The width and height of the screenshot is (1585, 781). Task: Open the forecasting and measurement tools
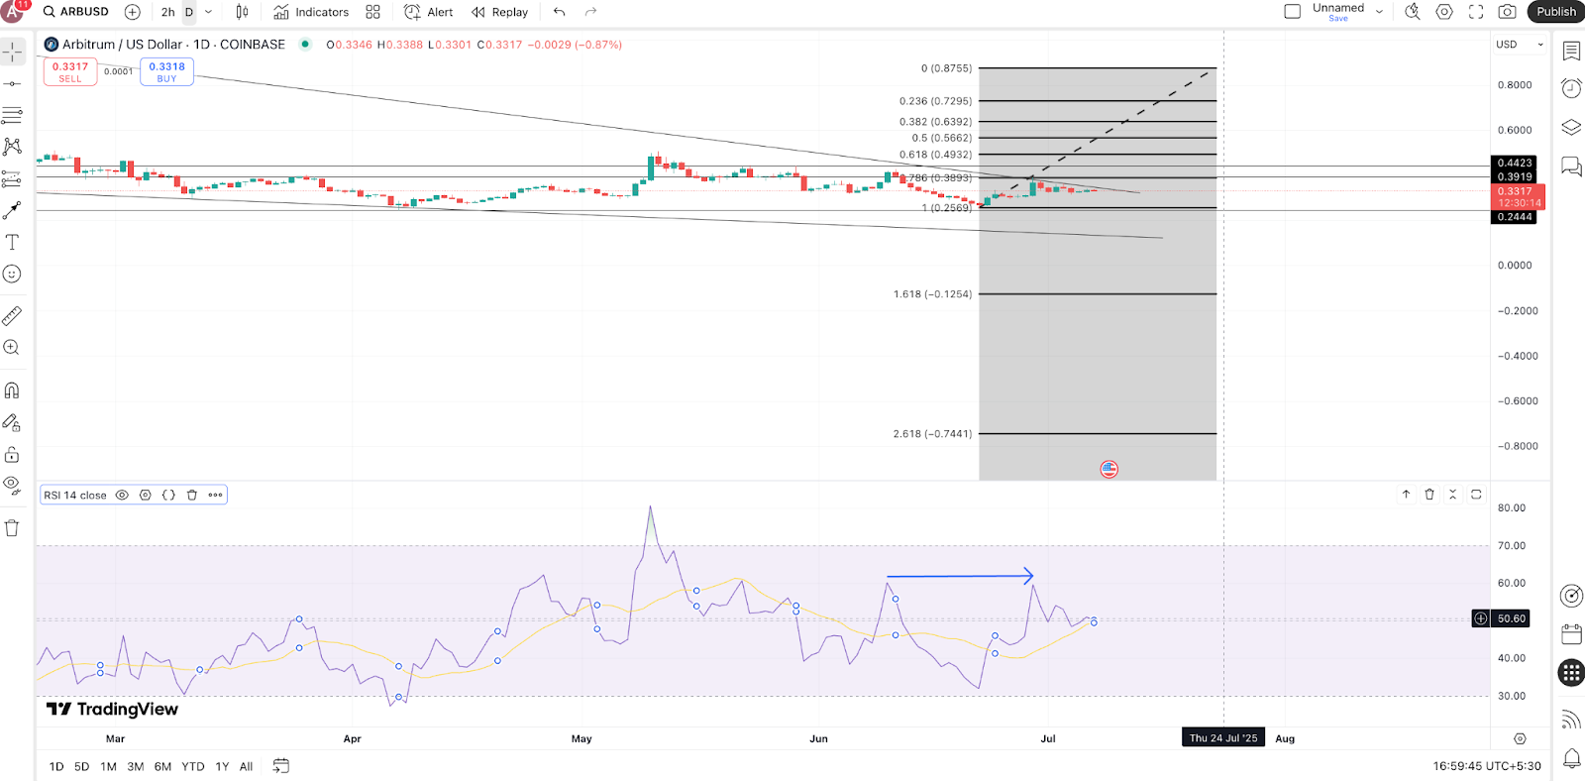12,178
